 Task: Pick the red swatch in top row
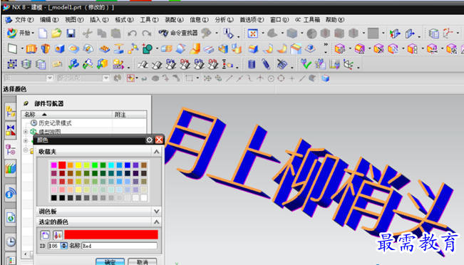pos(62,165)
